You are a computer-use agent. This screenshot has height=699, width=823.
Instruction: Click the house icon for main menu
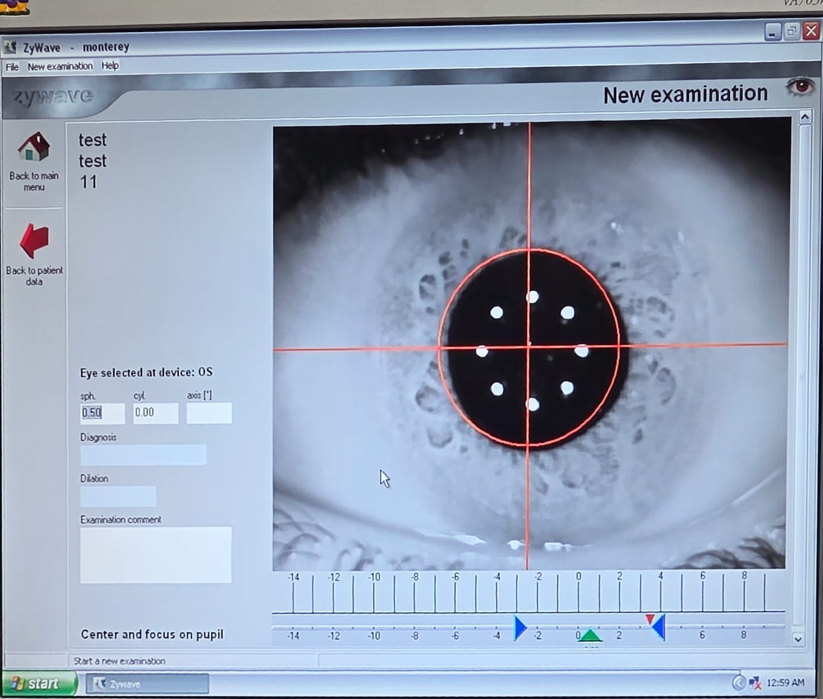pos(33,147)
